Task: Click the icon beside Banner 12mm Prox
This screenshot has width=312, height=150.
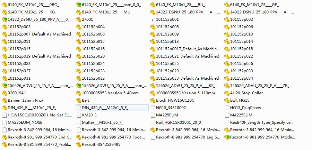Action: click(x=4, y=100)
